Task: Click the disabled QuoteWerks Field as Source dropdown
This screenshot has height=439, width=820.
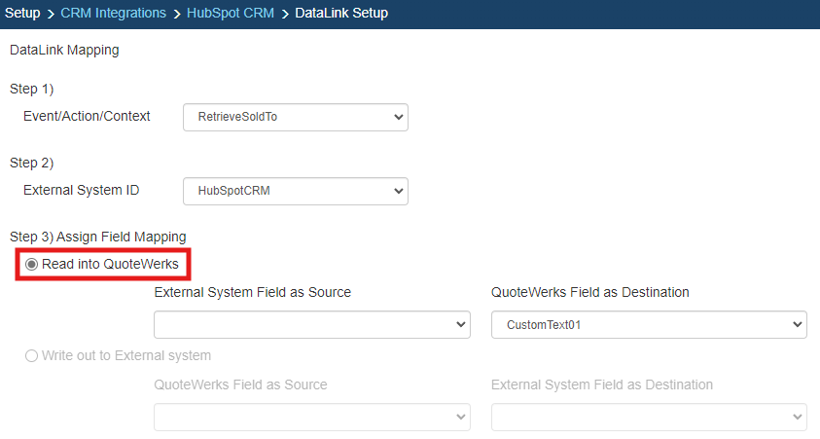Action: pyautogui.click(x=311, y=417)
